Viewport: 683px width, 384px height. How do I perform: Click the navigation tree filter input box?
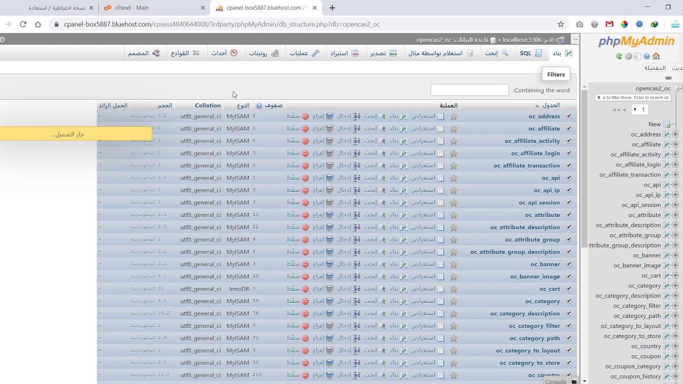(633, 98)
